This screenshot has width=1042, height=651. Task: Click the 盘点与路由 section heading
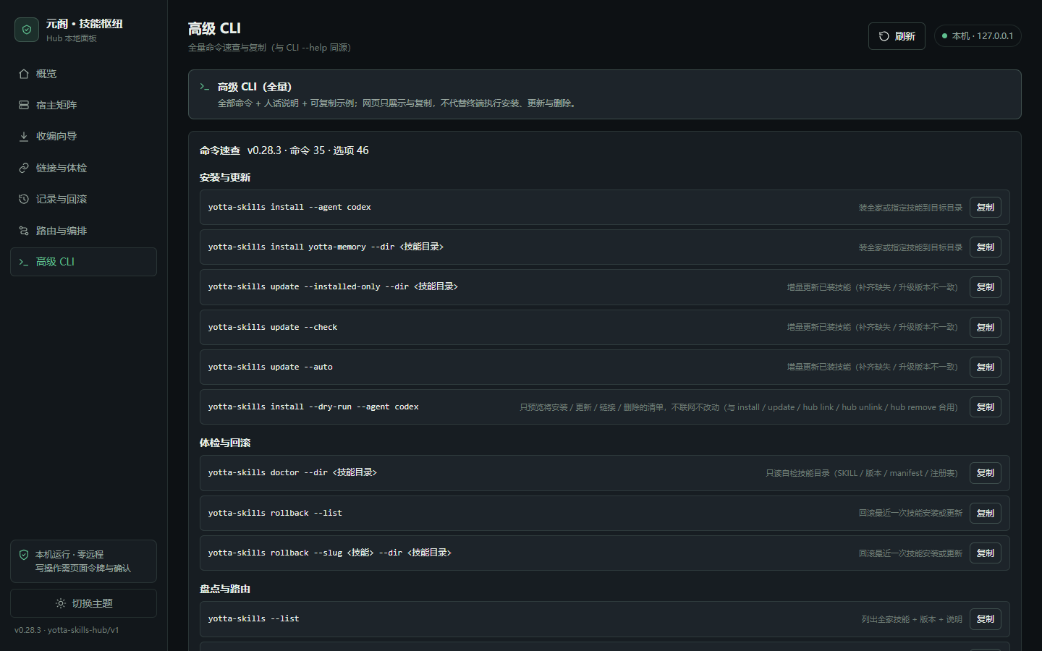[x=225, y=590]
